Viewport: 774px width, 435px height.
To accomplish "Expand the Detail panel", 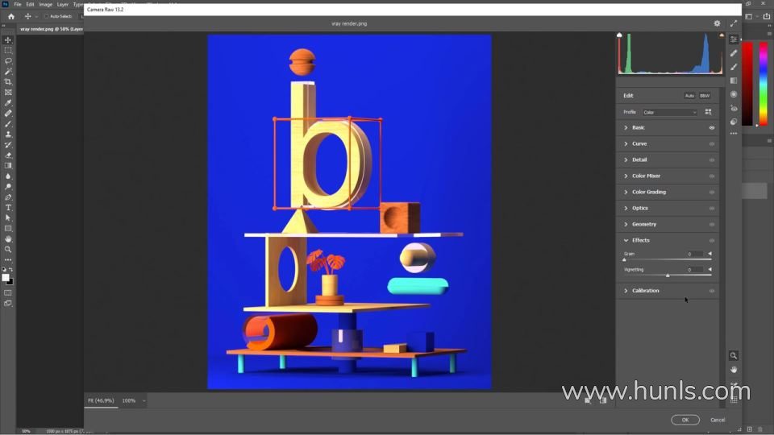I will (x=626, y=159).
